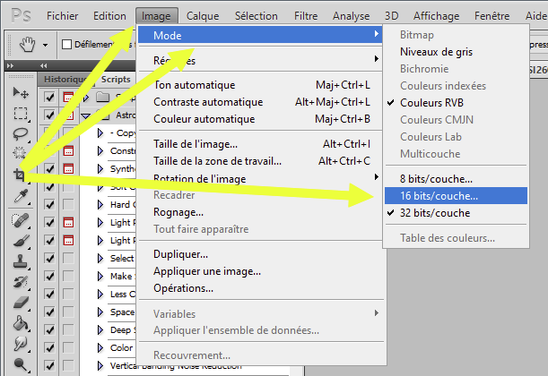Choose Opérations from Image menu
The width and height of the screenshot is (548, 376).
pyautogui.click(x=261, y=288)
